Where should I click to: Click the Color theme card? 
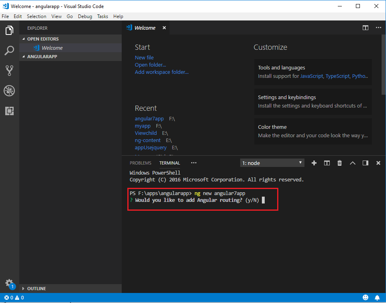[313, 131]
